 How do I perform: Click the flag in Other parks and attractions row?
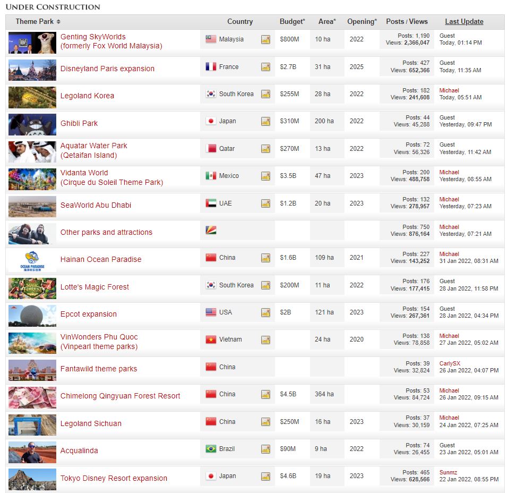(x=211, y=230)
